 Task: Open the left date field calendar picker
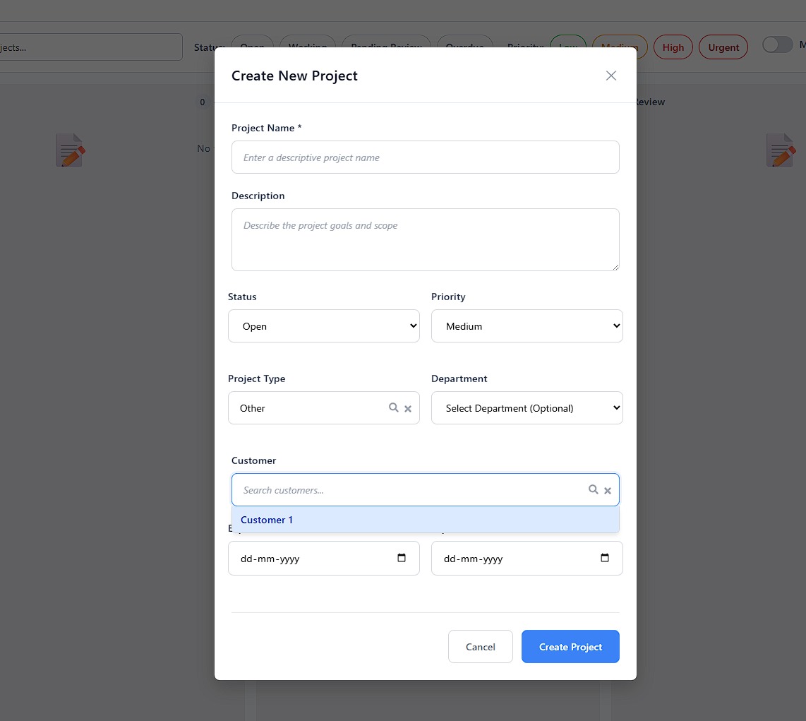coord(402,558)
